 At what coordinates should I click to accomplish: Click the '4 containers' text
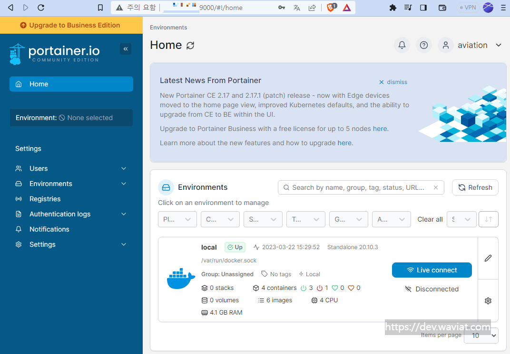(x=279, y=288)
